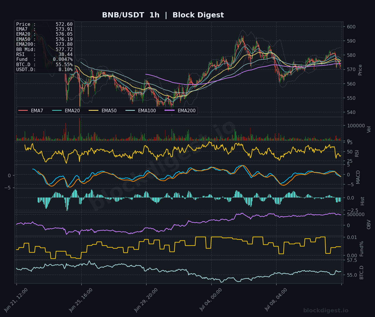The width and height of the screenshot is (375, 317).
Task: Select the EMA50 legend entry
Action: coord(103,111)
